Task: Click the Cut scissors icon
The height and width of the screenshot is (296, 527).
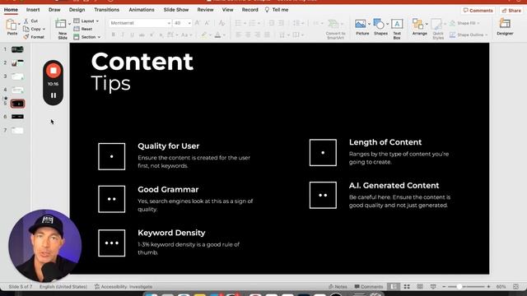Action: click(x=26, y=21)
